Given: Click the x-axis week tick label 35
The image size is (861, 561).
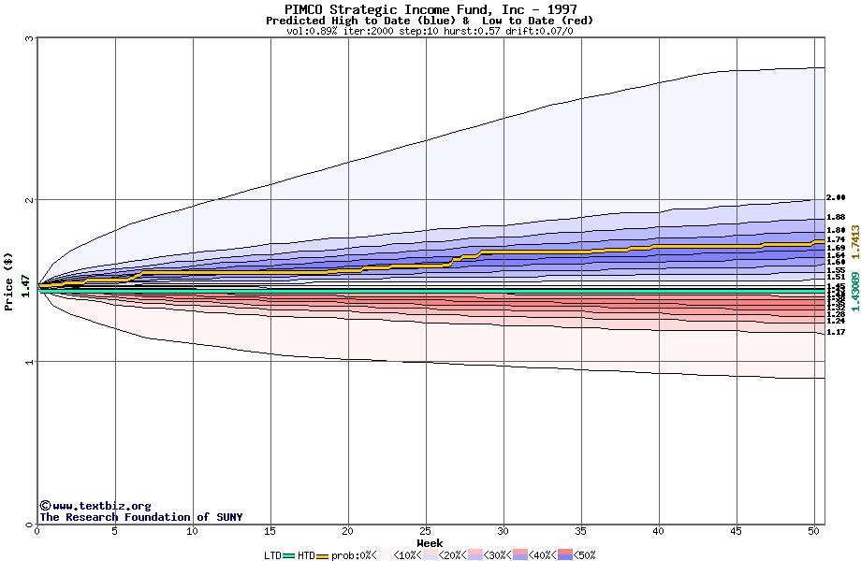Looking at the screenshot, I should [x=580, y=531].
